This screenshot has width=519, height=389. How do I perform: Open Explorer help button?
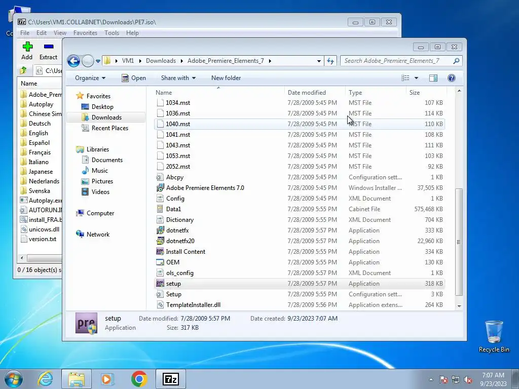tap(451, 78)
